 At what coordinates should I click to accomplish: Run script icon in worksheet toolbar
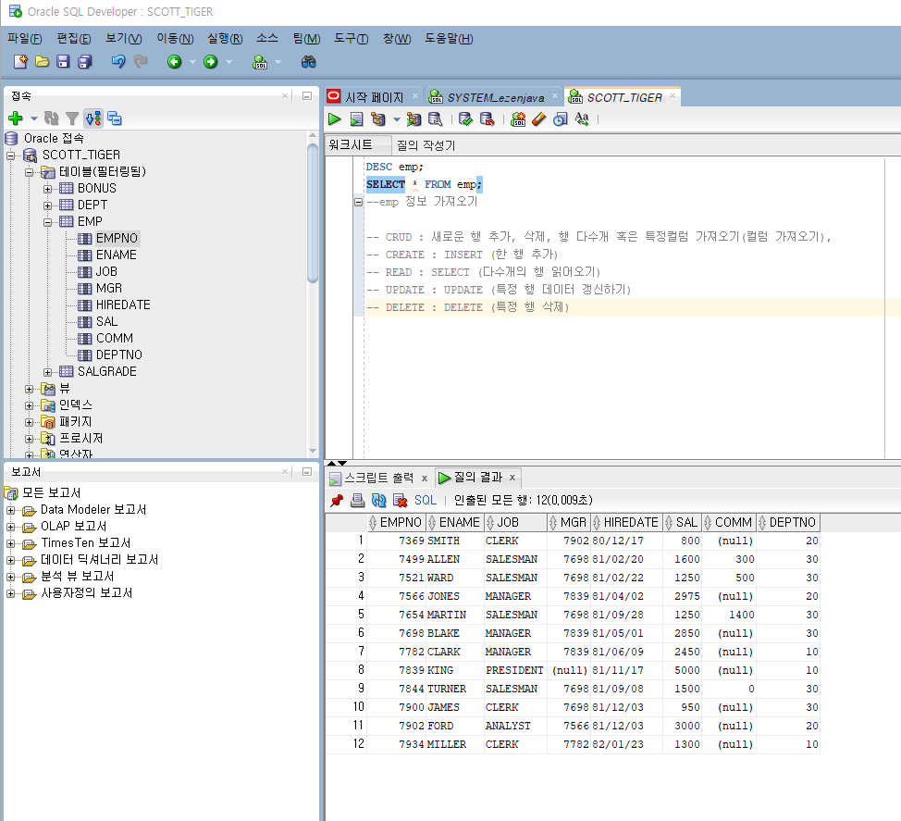[x=356, y=119]
